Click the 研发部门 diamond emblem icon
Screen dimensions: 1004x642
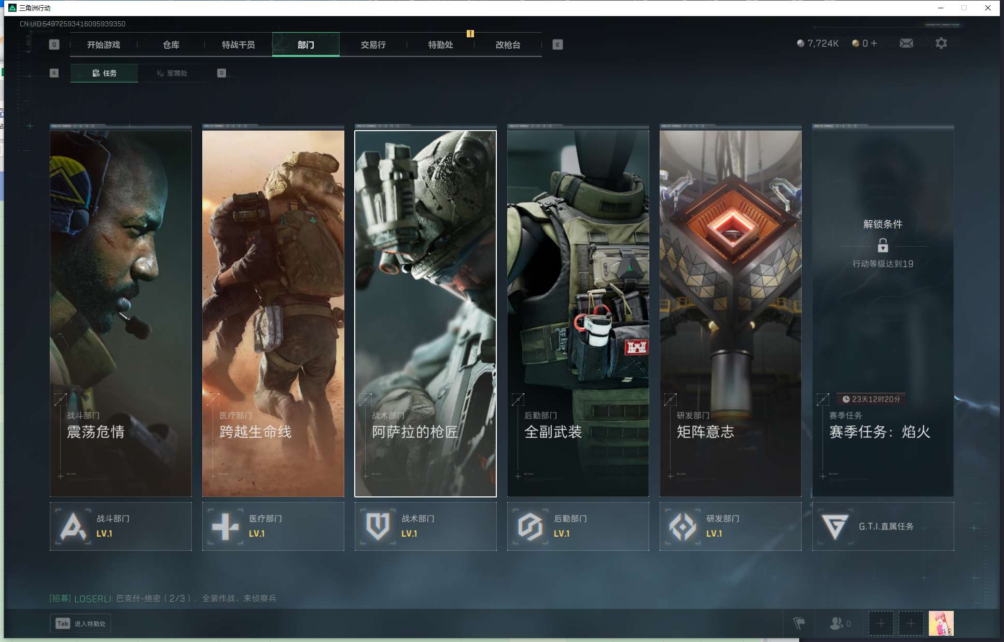(x=683, y=526)
